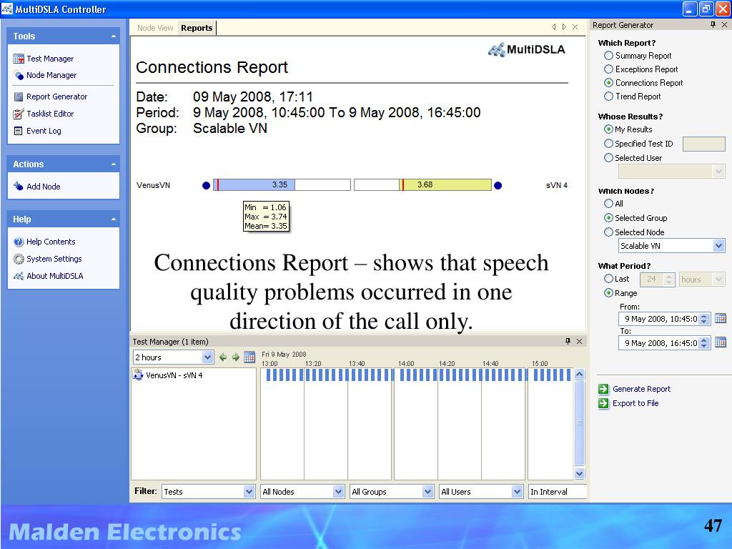Viewport: 732px width, 549px height.
Task: Choose Range period radio button
Action: (608, 292)
